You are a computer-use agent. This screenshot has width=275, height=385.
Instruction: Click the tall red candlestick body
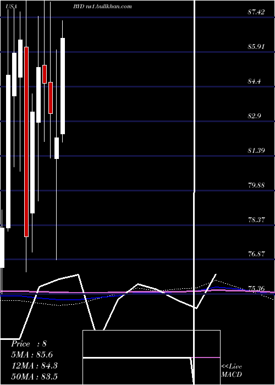pyautogui.click(x=26, y=142)
